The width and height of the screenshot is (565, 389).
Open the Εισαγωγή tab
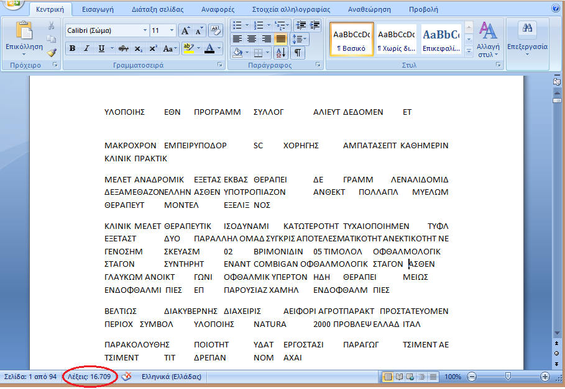coord(98,10)
